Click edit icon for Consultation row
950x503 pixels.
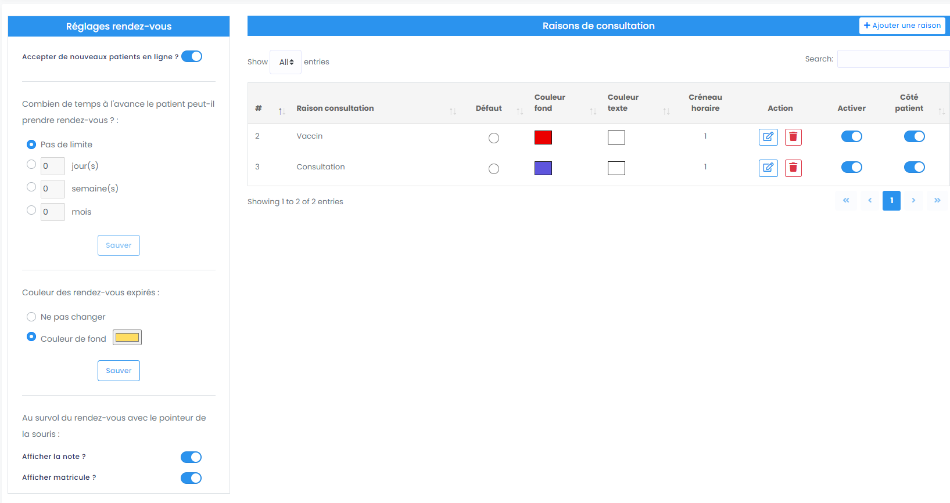(768, 168)
